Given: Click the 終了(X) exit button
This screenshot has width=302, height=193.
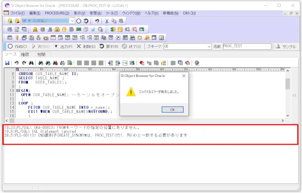Looking at the screenshot, I should coord(132,47).
